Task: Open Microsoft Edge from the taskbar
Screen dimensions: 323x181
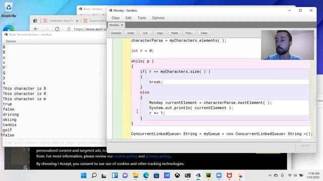Action: click(146, 175)
